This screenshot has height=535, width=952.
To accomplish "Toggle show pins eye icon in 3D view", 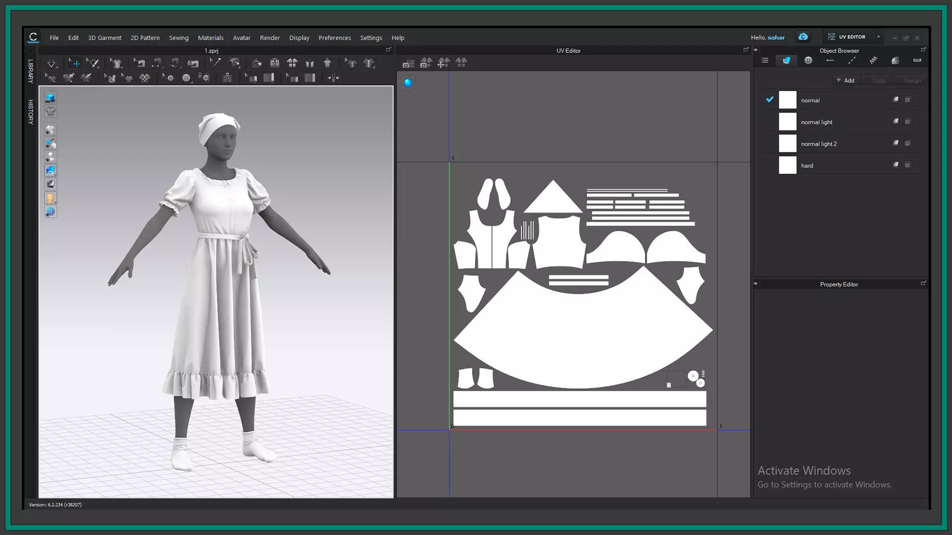I will click(x=50, y=143).
